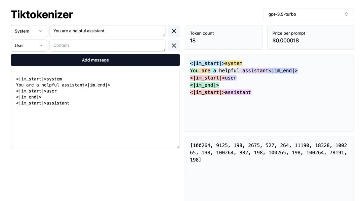
Task: Click the Tiktokenizer page title
Action: (x=42, y=14)
